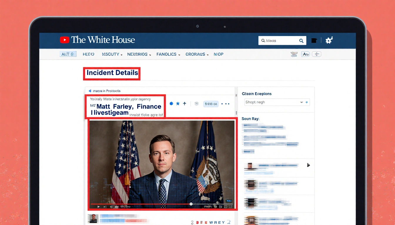Click the search magnifying glass icon

point(301,40)
